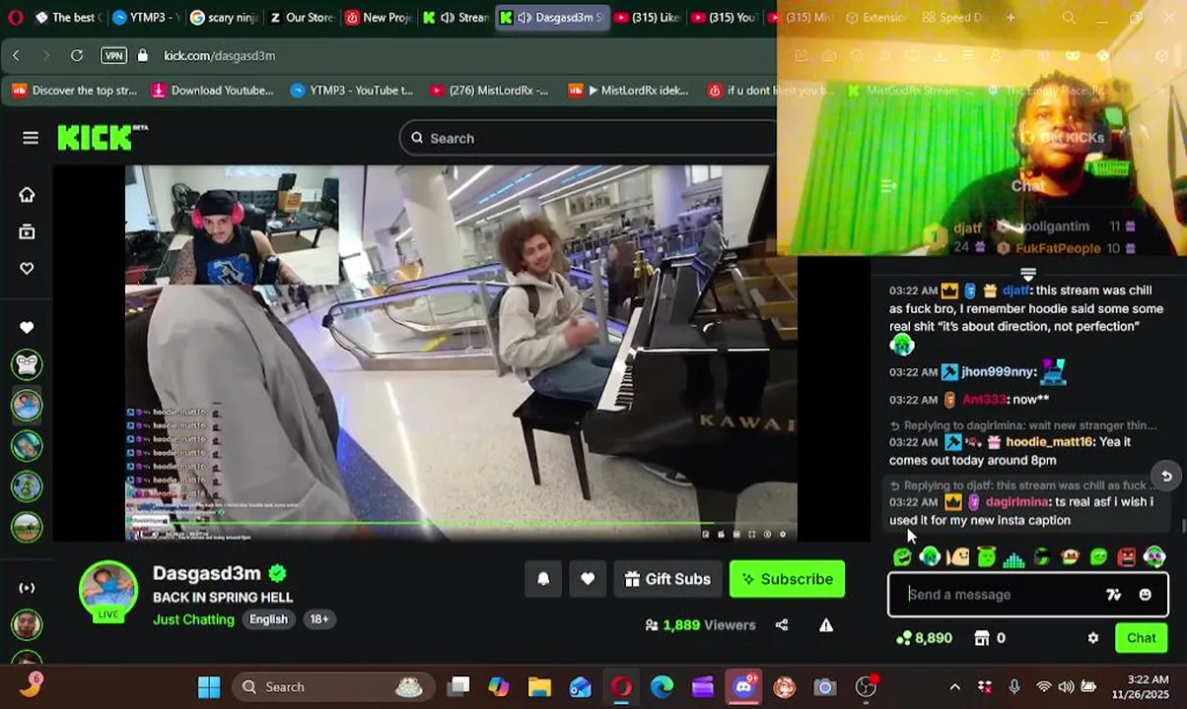The image size is (1187, 709).
Task: Open File Explorer from taskbar
Action: [x=539, y=687]
